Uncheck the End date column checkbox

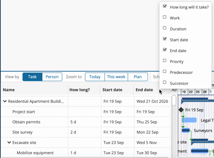165,50
